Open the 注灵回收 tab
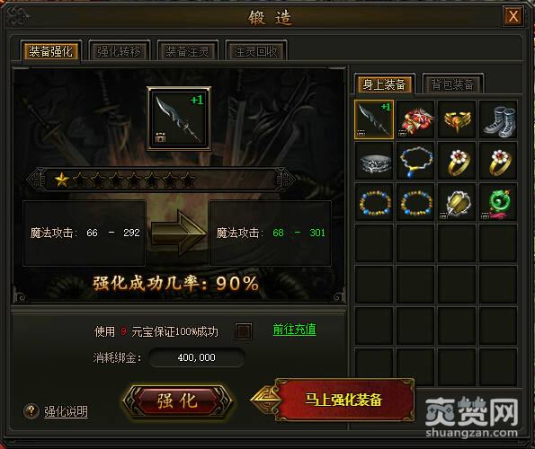 pos(256,51)
